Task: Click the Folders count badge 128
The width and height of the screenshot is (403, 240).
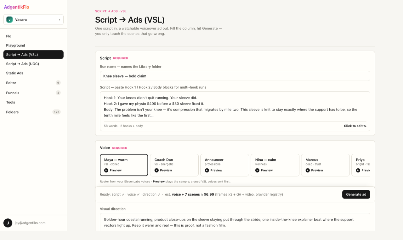Action: pyautogui.click(x=56, y=112)
